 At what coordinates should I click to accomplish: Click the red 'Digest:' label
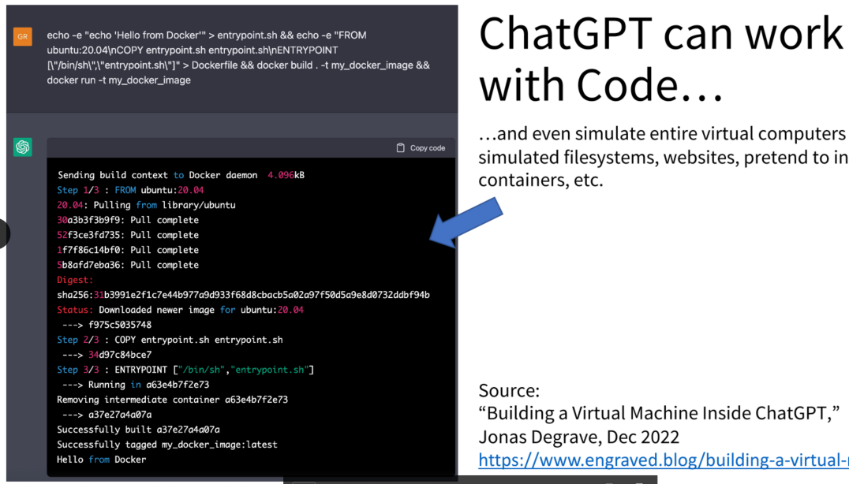click(75, 280)
